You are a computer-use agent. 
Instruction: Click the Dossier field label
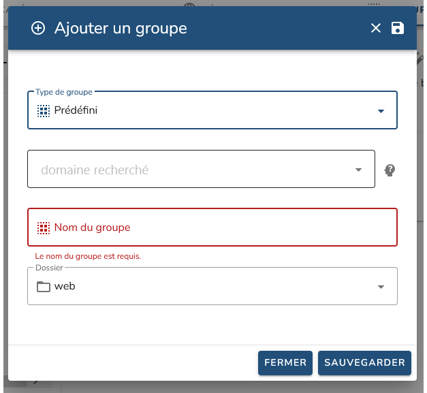coord(49,268)
